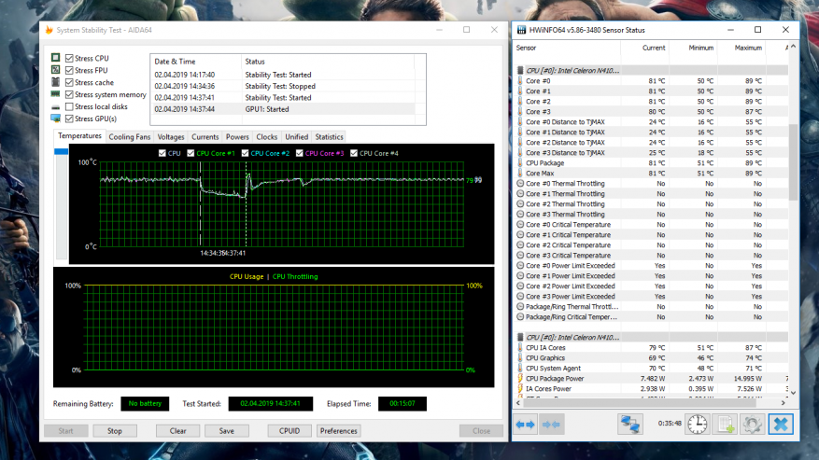This screenshot has width=819, height=460.
Task: Toggle Stress system memory checkbox
Action: [x=69, y=94]
